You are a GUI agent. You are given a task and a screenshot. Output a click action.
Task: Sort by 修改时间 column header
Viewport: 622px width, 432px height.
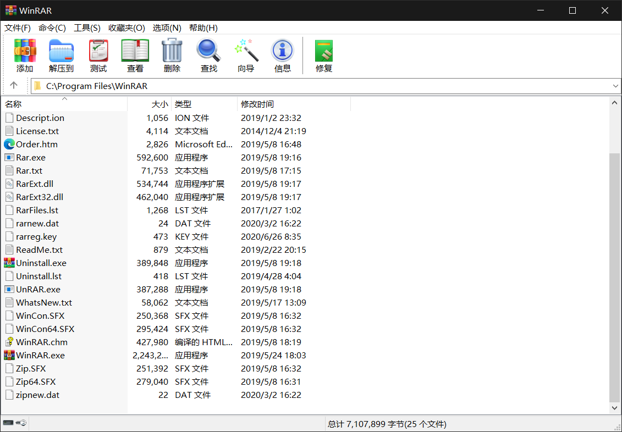294,104
